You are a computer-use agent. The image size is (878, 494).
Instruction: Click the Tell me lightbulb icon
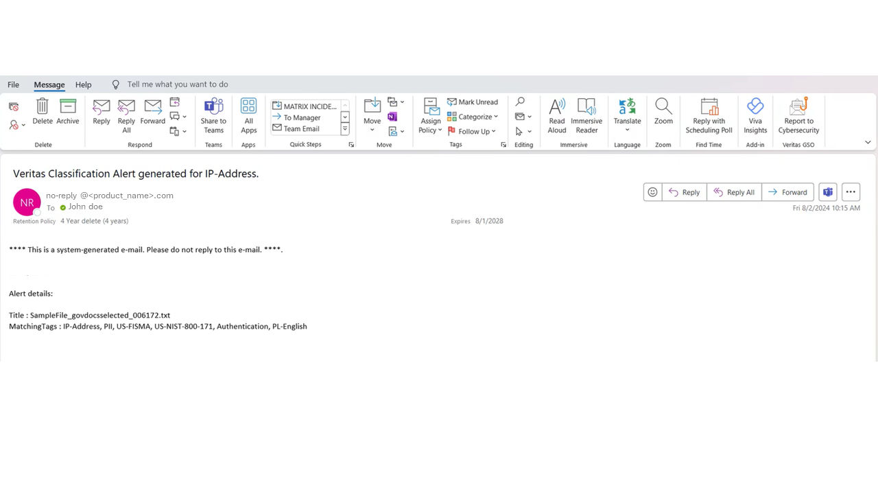(116, 84)
